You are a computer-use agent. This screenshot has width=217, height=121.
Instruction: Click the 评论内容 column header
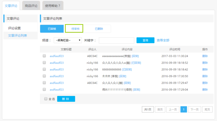[x=127, y=49]
